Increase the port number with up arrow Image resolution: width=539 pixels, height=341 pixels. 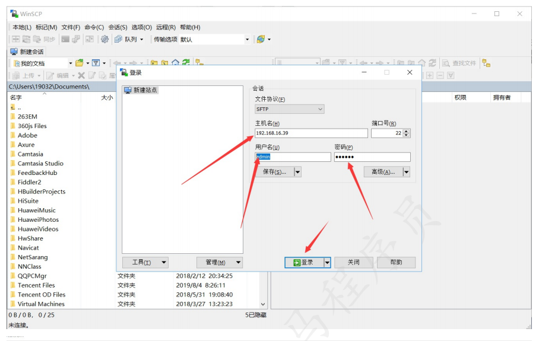(x=406, y=131)
